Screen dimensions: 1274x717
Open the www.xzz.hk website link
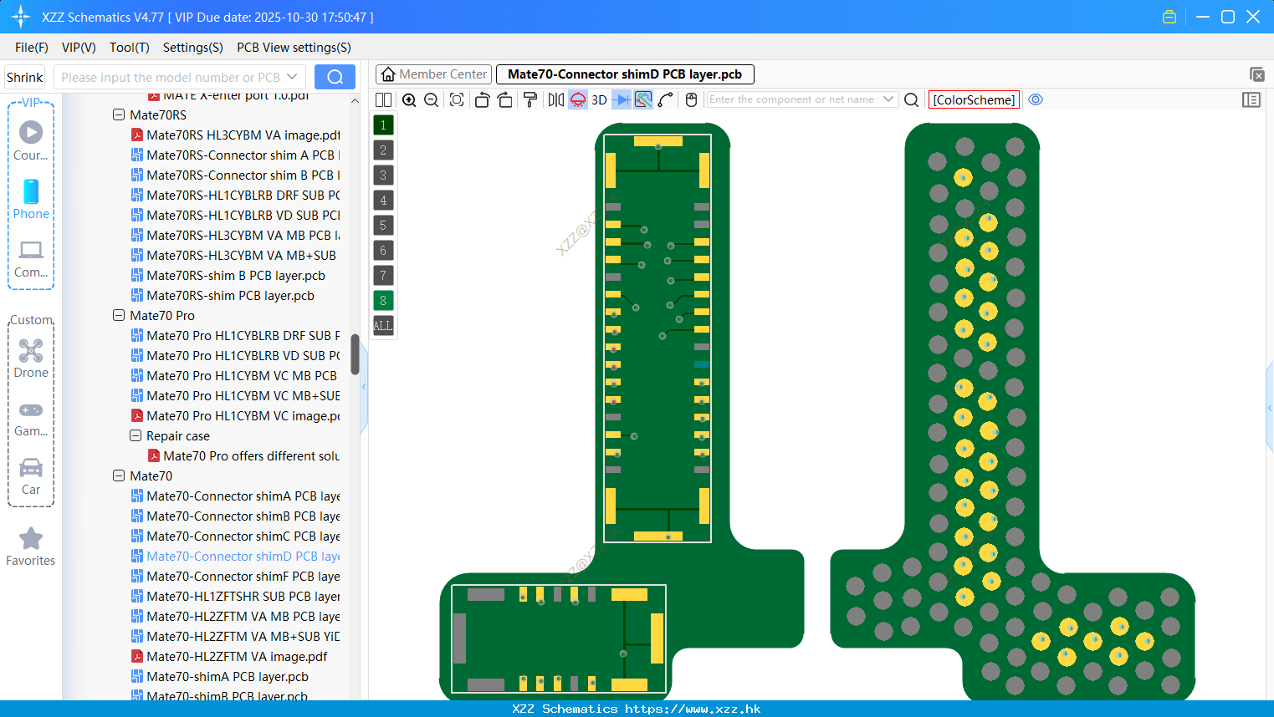[x=693, y=709]
